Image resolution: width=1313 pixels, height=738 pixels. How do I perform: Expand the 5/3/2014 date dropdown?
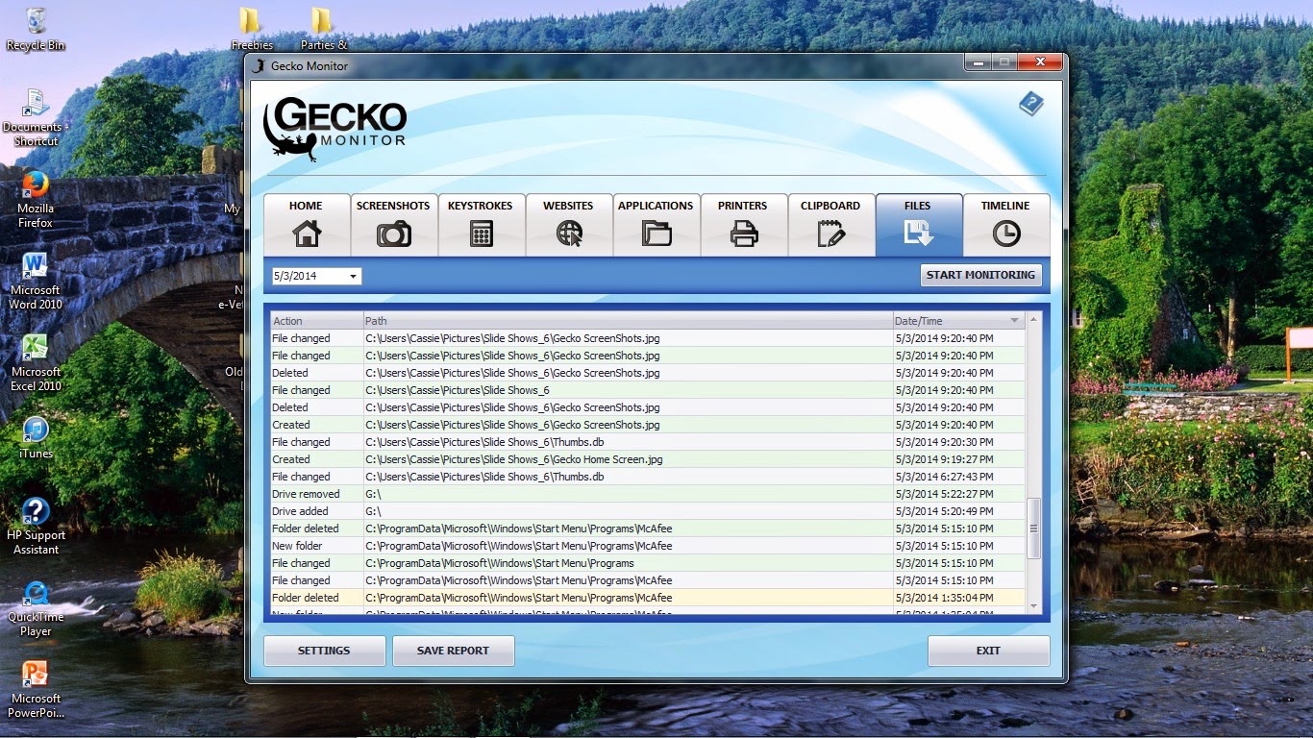[x=354, y=277]
